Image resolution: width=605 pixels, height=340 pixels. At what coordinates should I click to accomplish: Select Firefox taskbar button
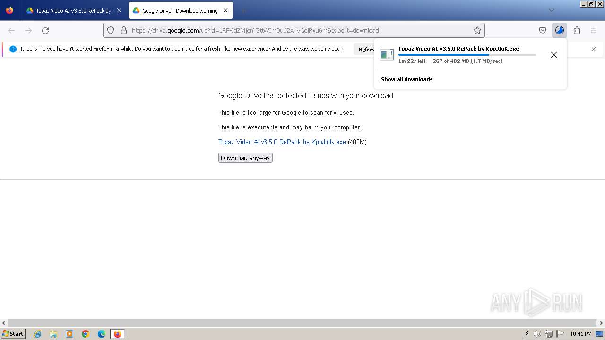[117, 334]
